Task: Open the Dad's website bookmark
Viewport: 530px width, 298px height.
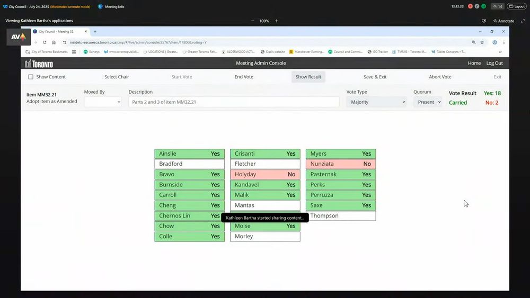Action: 272,52
